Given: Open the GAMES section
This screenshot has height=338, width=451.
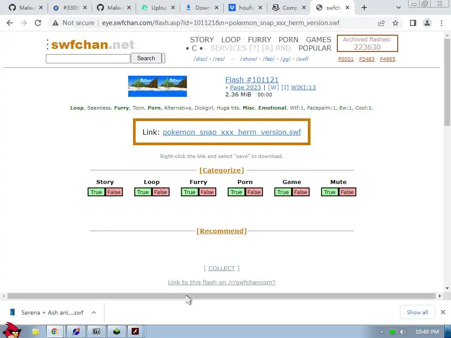Looking at the screenshot, I should point(318,40).
